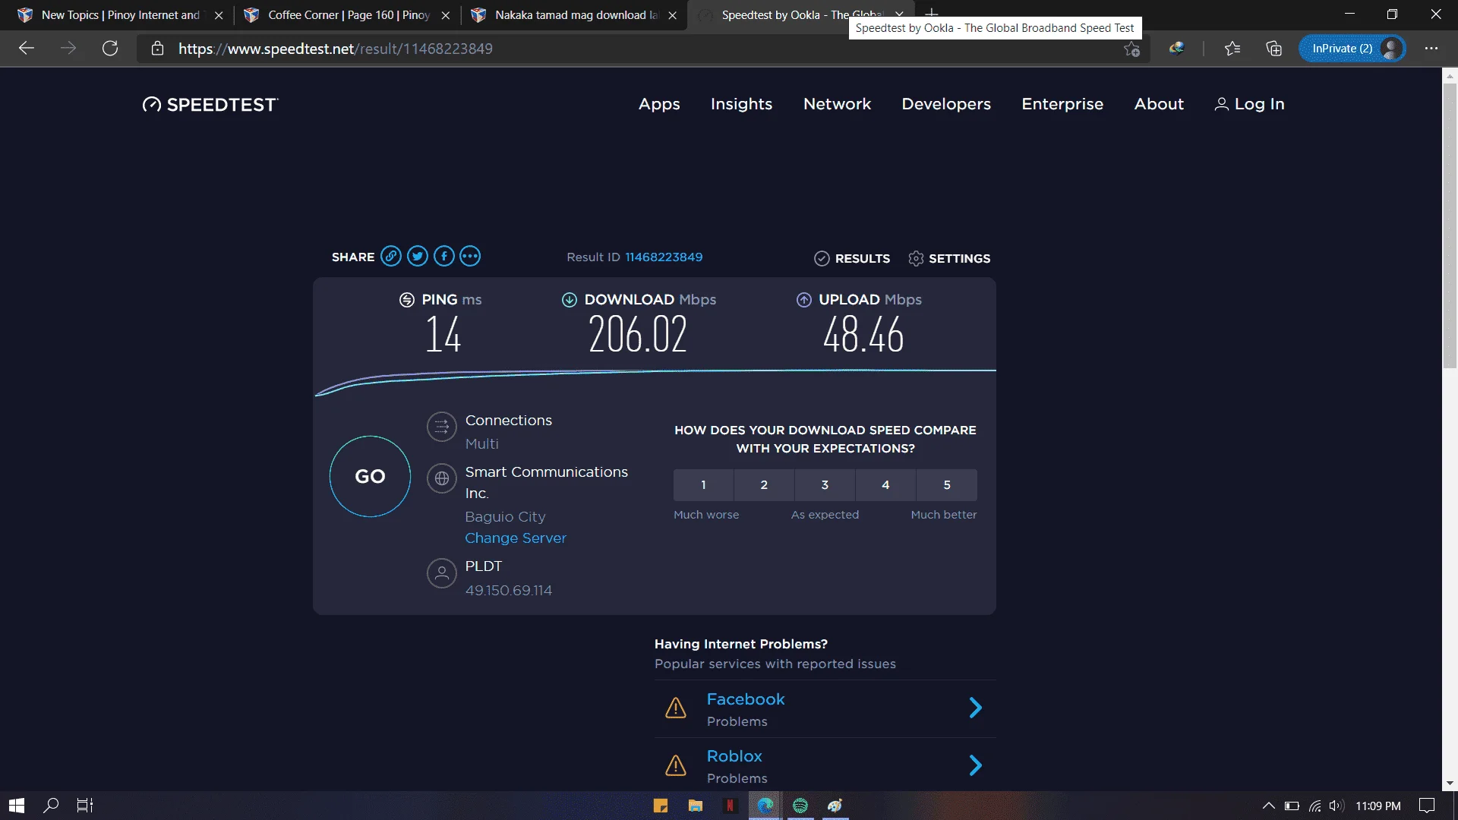1458x820 pixels.
Task: Open the About menu
Action: (x=1159, y=104)
